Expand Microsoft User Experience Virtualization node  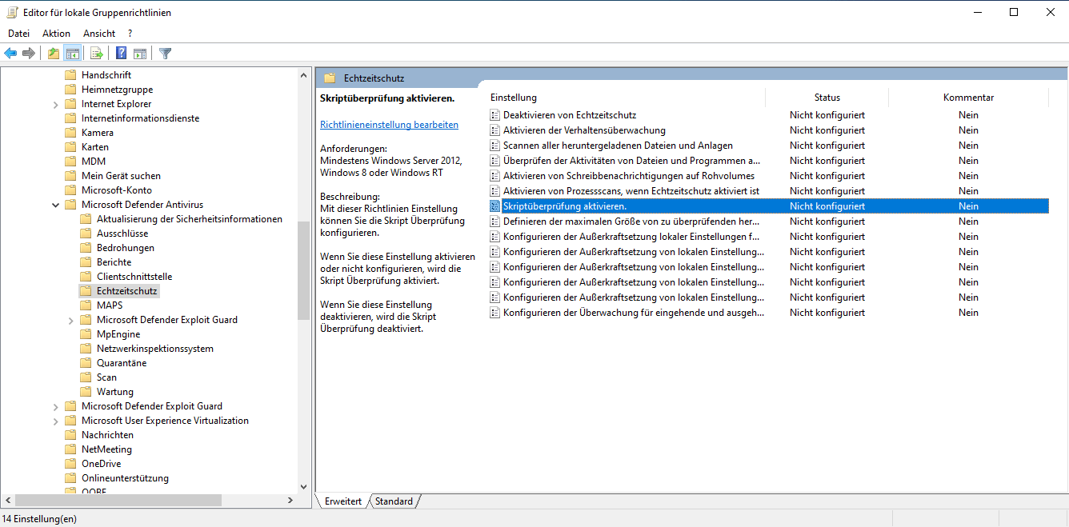pos(55,421)
